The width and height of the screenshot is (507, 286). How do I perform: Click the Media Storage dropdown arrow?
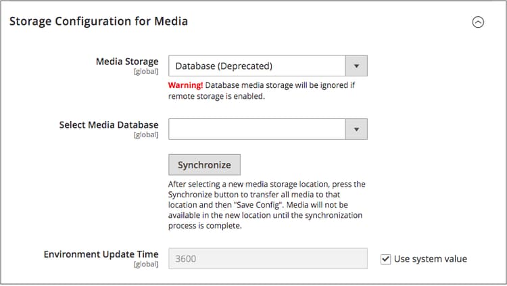point(356,66)
